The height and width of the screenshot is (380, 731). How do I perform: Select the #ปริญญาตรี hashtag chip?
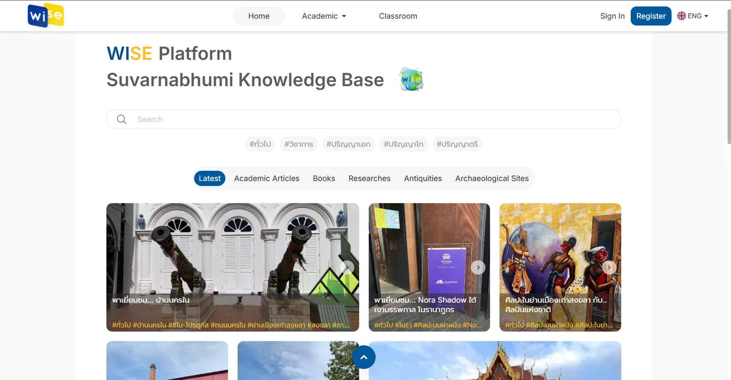[457, 144]
